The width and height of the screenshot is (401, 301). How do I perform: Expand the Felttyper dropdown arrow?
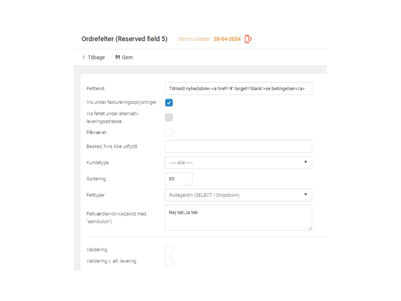point(305,195)
